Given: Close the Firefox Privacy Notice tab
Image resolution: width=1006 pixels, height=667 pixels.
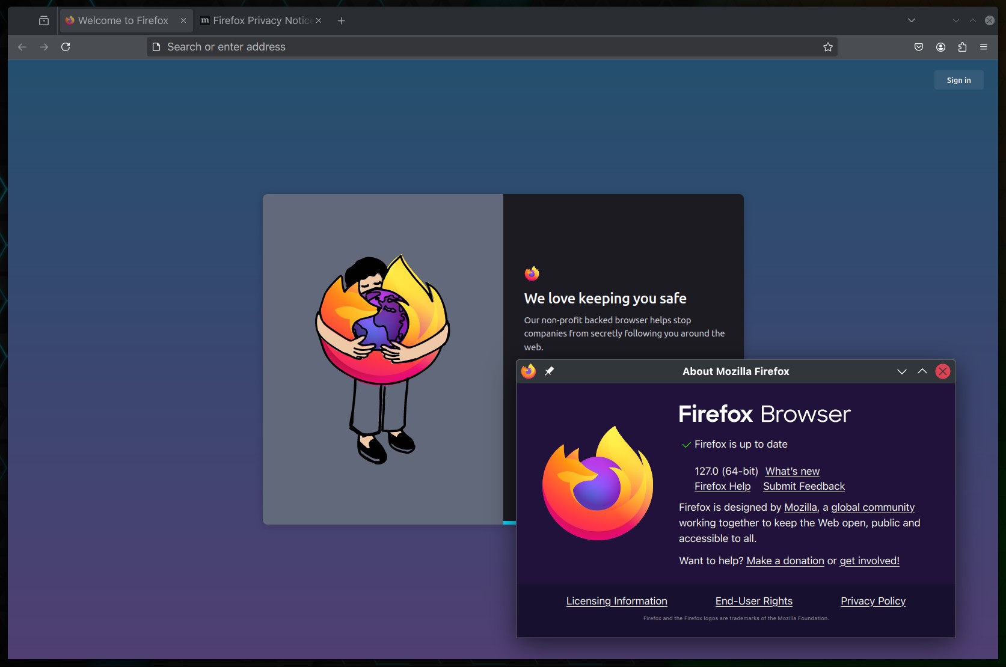Looking at the screenshot, I should point(319,20).
